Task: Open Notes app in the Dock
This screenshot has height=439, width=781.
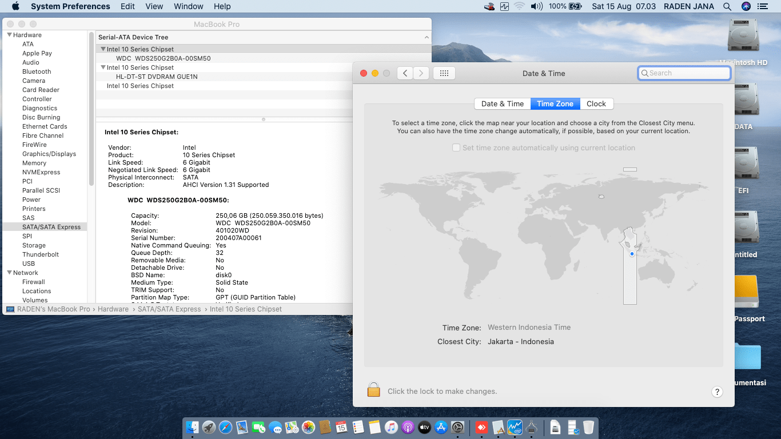Action: click(x=375, y=427)
